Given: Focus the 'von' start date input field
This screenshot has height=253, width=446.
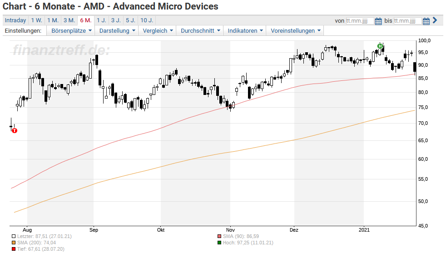Looking at the screenshot, I should point(360,21).
